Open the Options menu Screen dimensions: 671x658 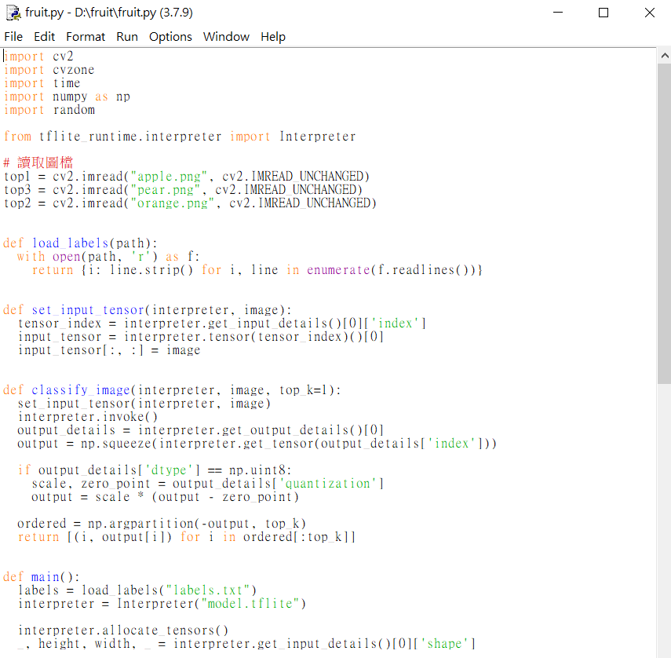[x=170, y=37]
